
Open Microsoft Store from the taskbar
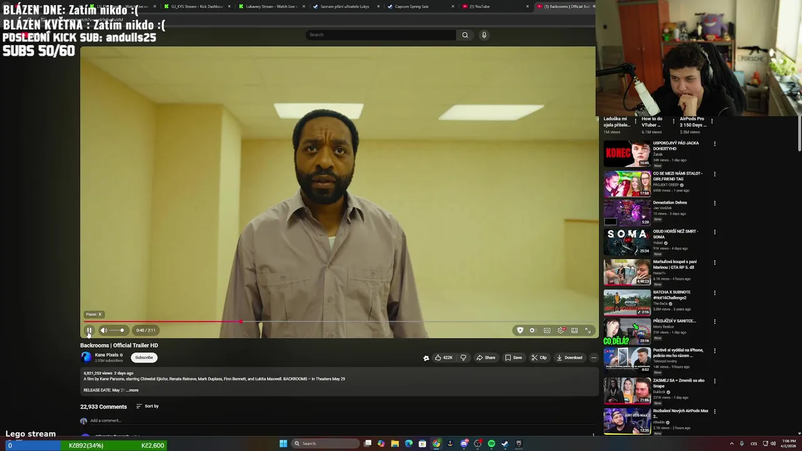(x=422, y=443)
